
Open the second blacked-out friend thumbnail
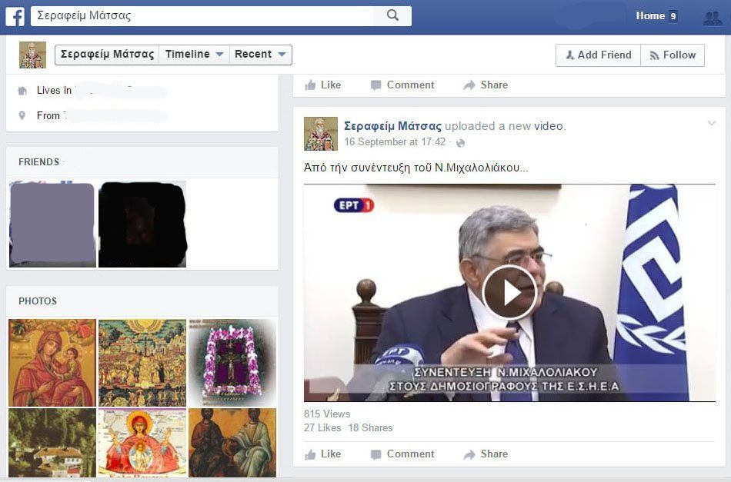(x=142, y=224)
